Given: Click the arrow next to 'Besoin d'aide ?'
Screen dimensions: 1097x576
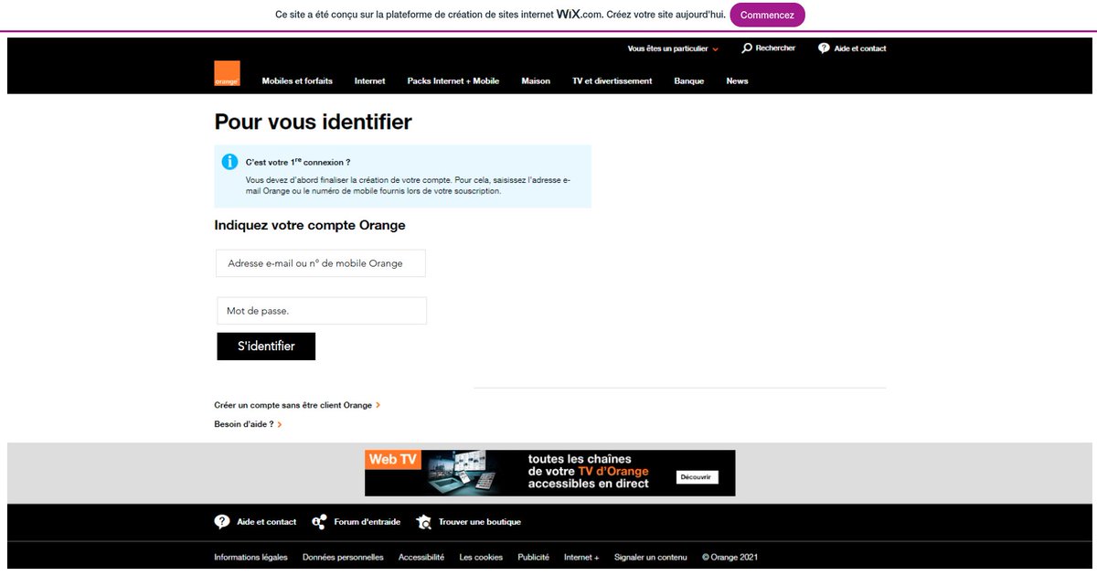Looking at the screenshot, I should [x=280, y=424].
